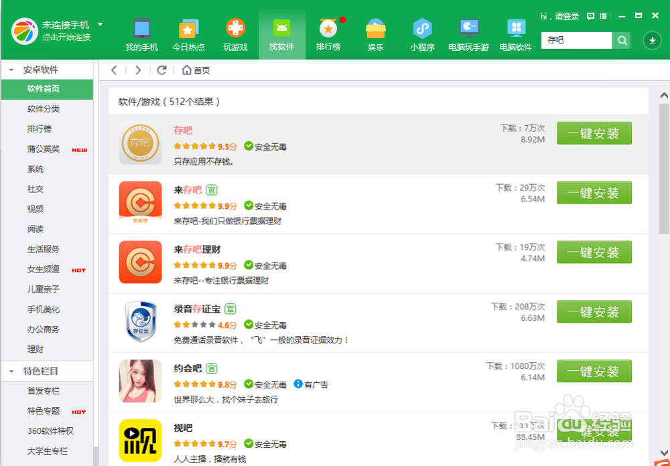This screenshot has width=670, height=466.
Task: Open the 玩游戏 section
Action: coord(235,35)
